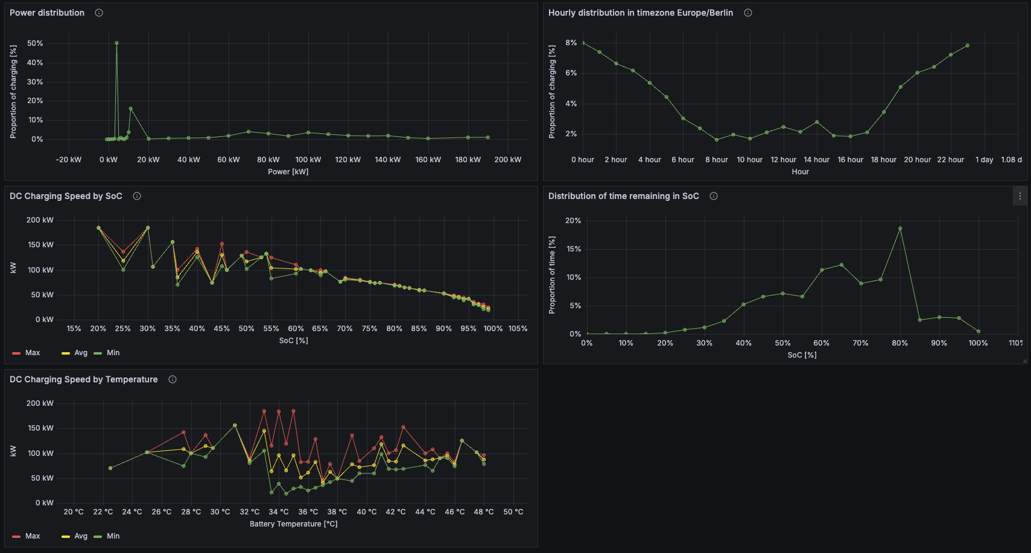
Task: Click the 50% peak point in Power distribution
Action: point(116,43)
